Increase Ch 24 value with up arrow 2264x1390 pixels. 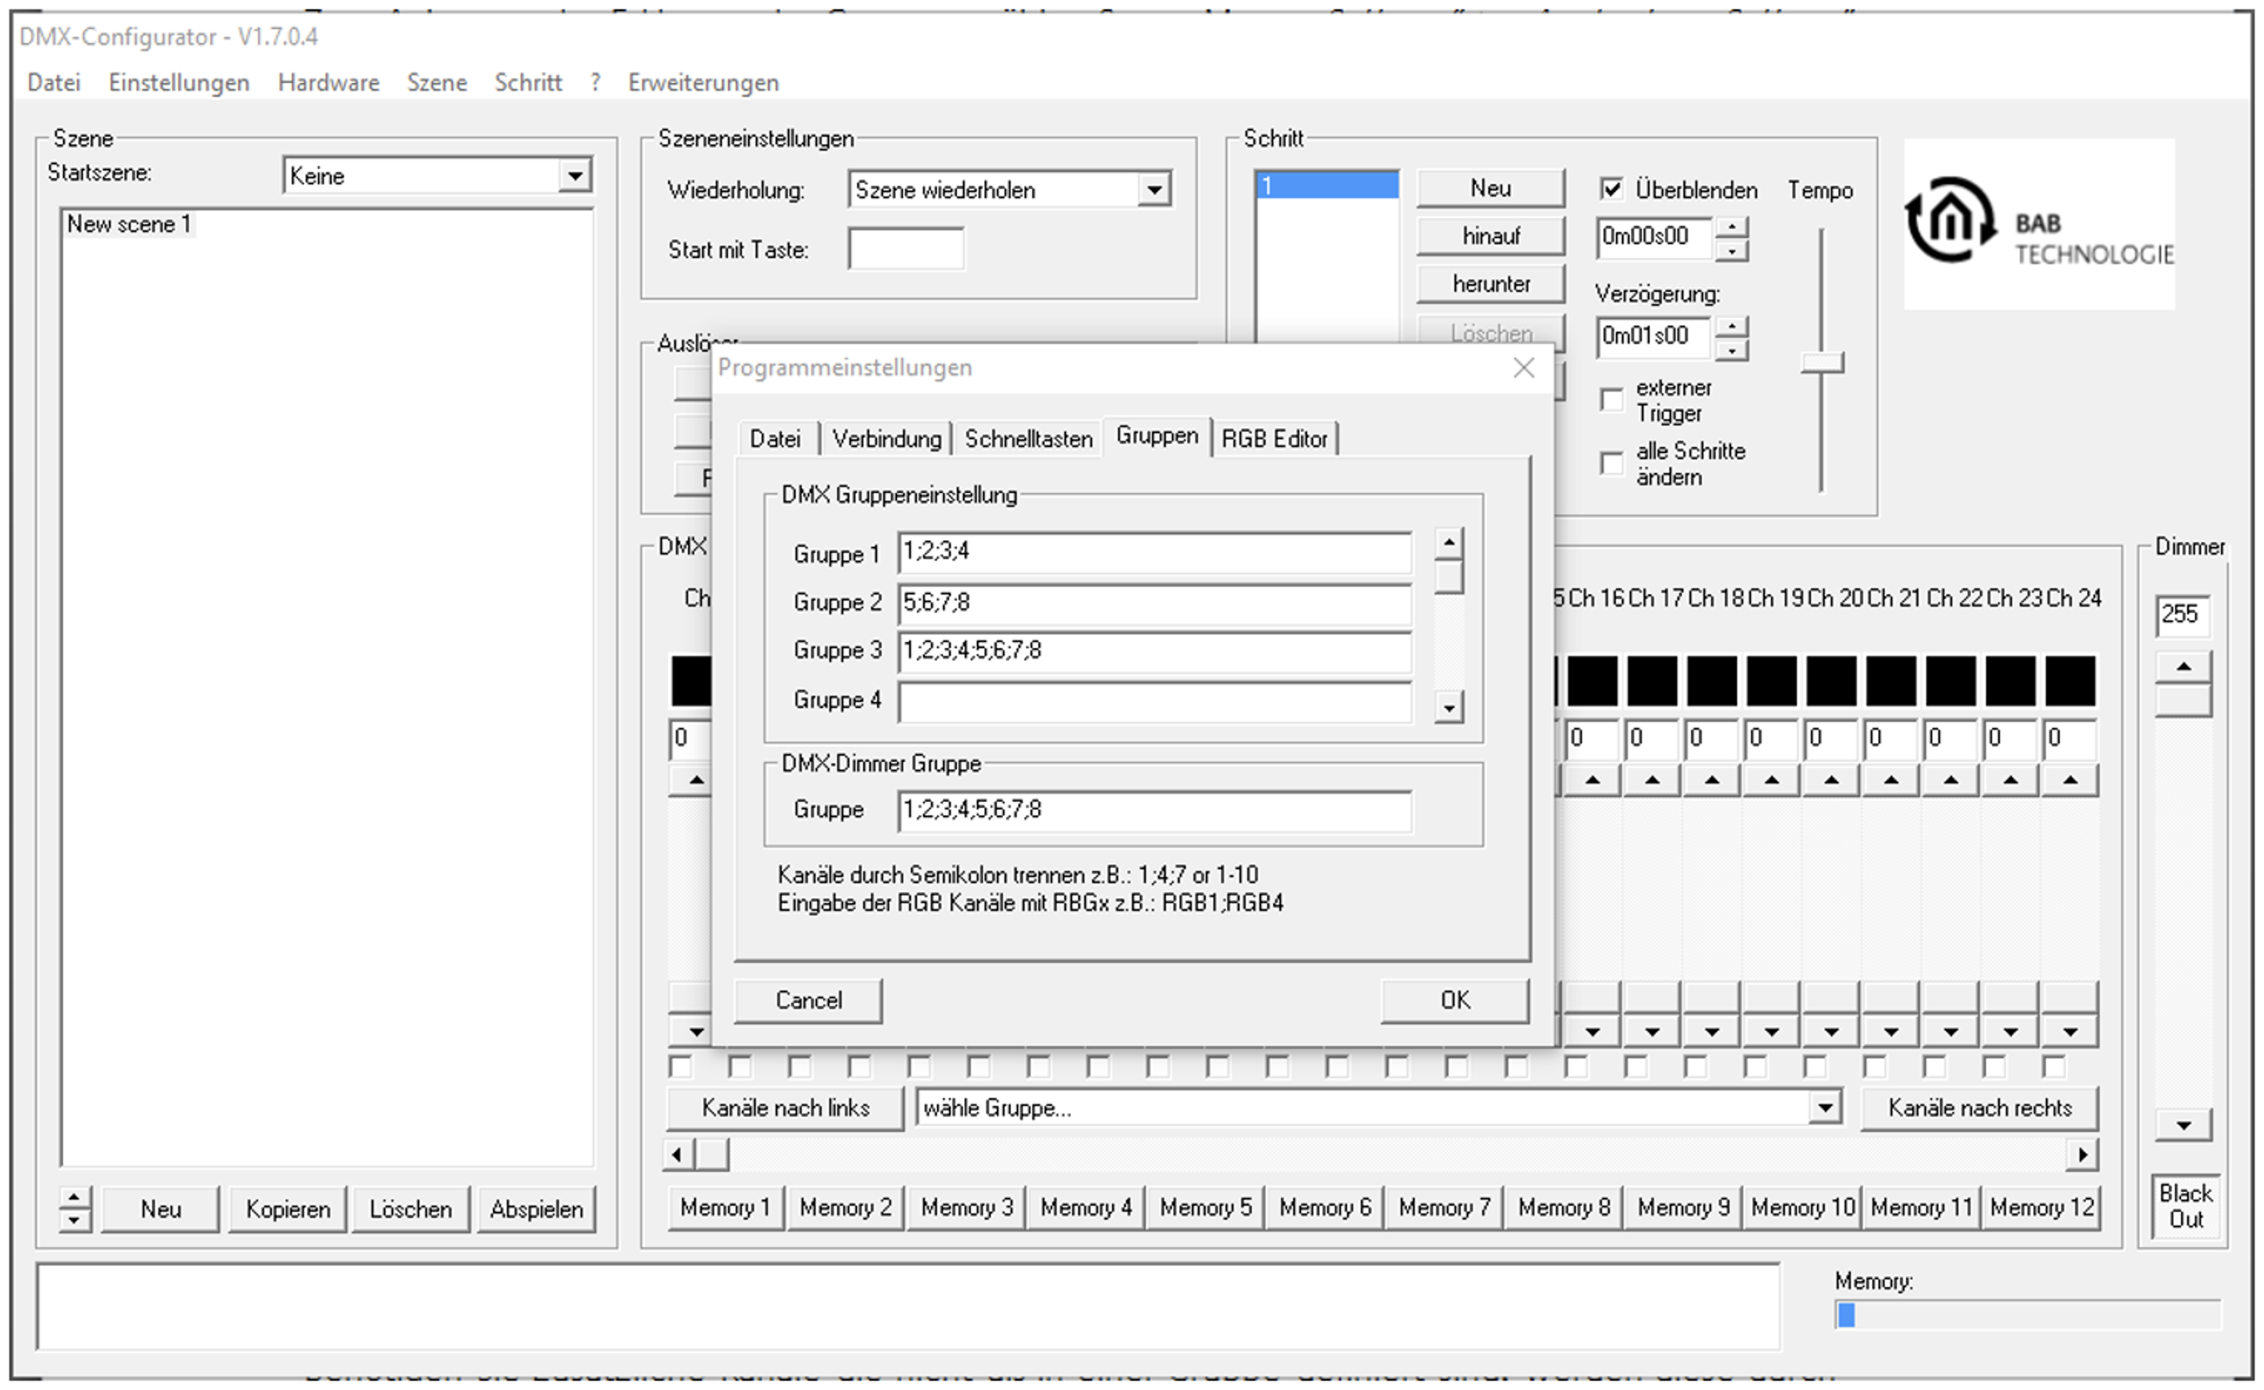pos(2070,780)
